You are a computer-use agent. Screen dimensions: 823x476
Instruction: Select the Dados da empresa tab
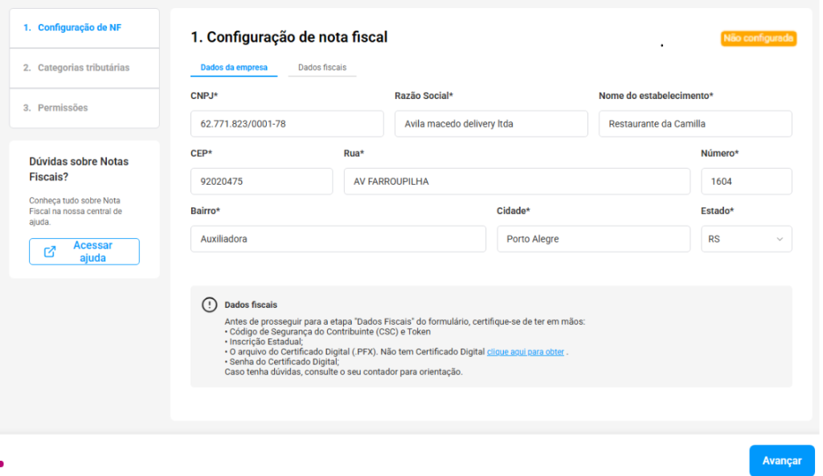[233, 68]
